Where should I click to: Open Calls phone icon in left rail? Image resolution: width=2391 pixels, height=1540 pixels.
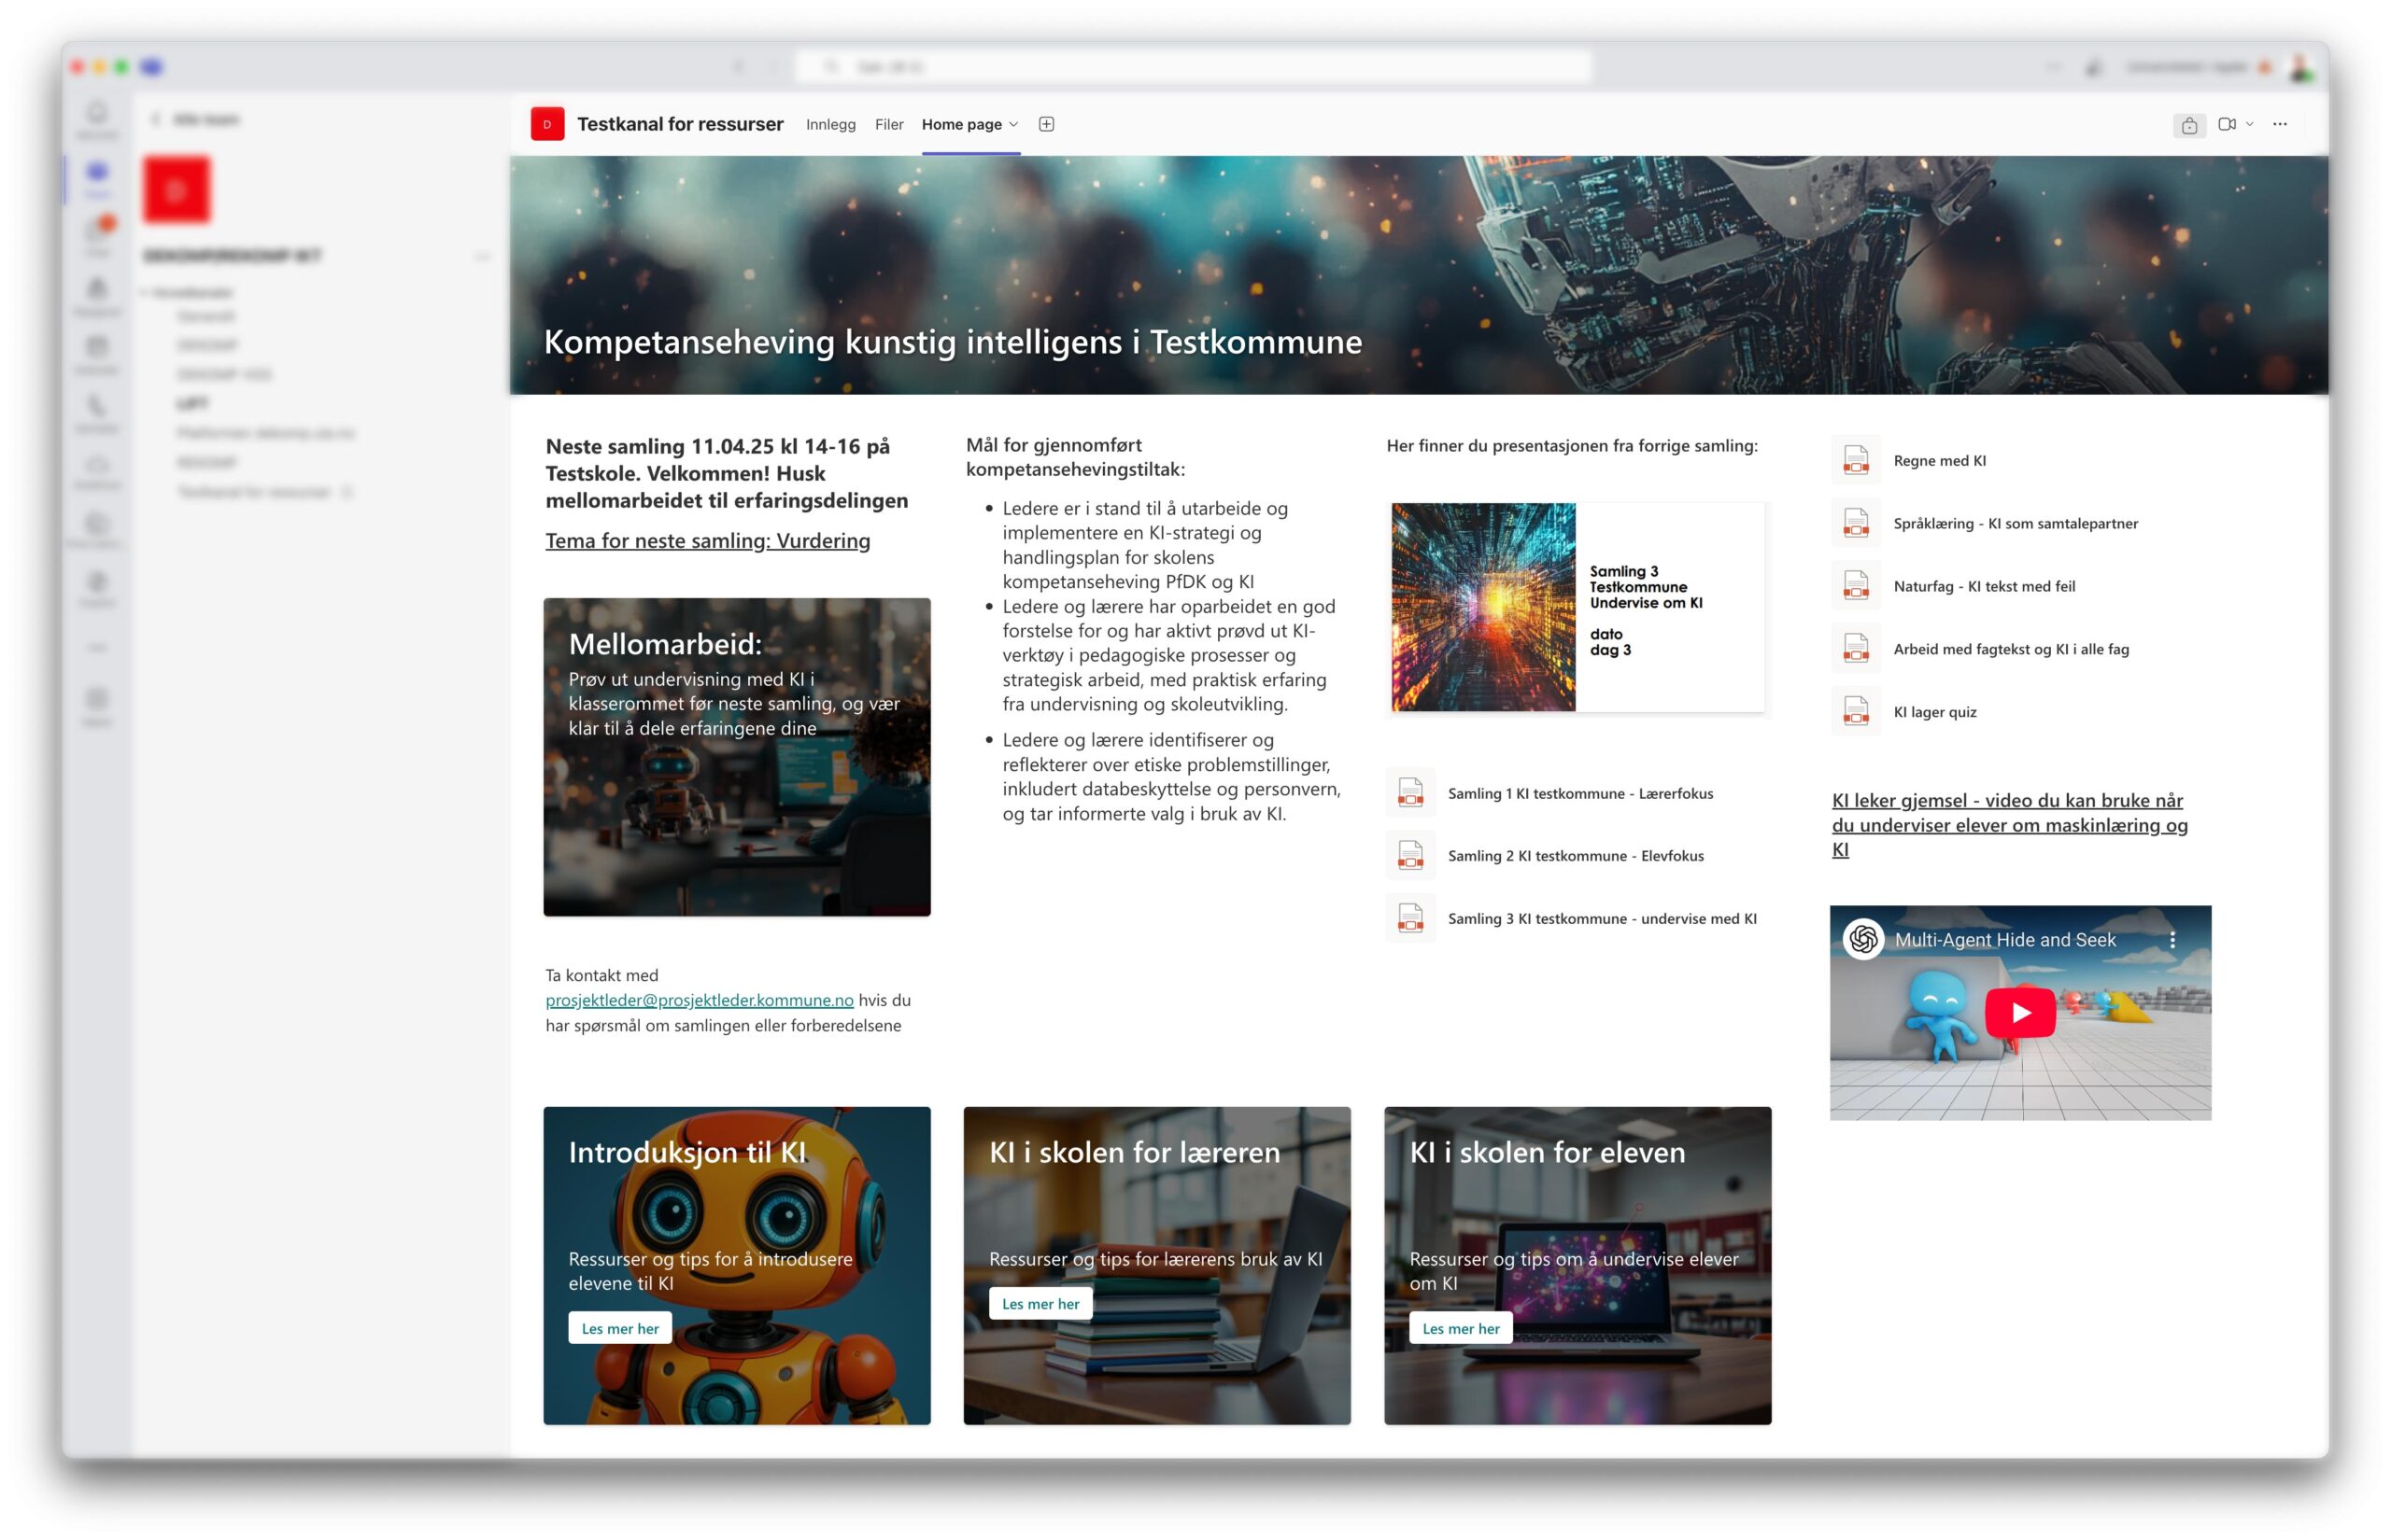[97, 413]
